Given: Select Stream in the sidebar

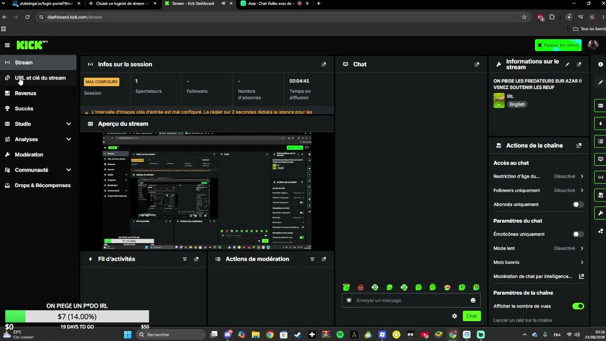Looking at the screenshot, I should point(38,63).
